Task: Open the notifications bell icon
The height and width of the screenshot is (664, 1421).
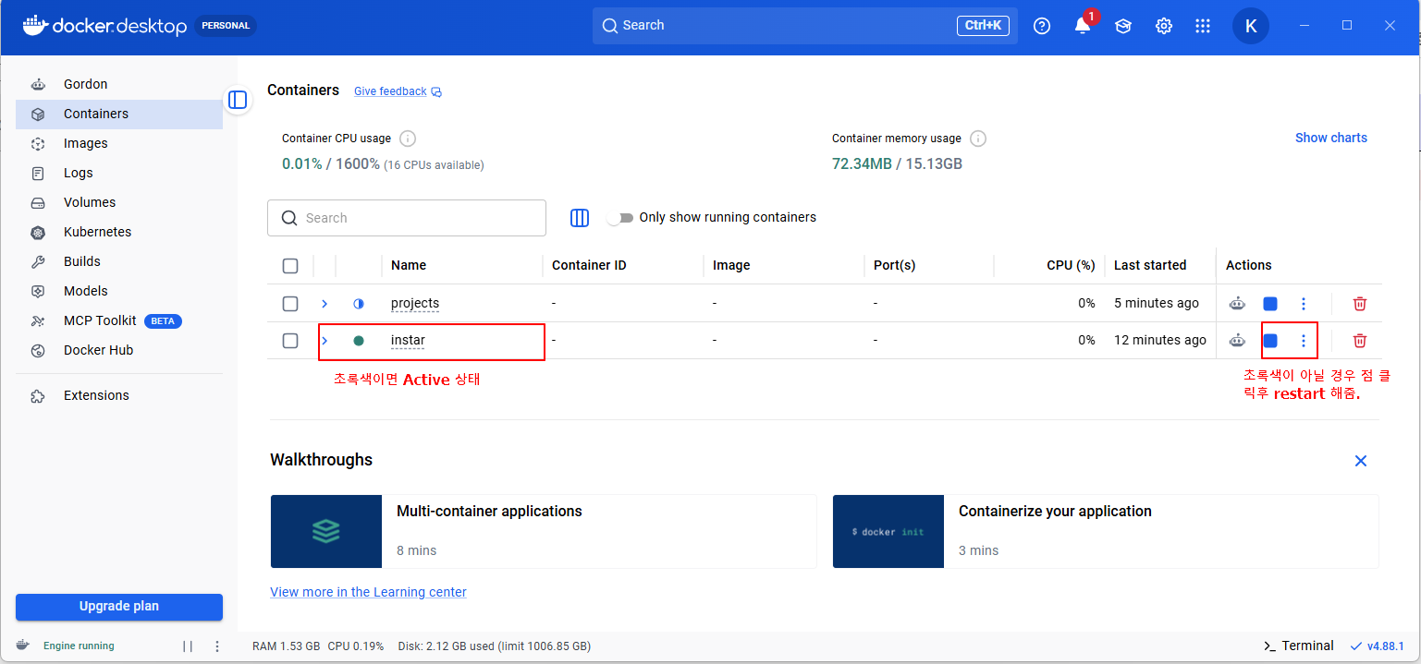Action: (1083, 26)
